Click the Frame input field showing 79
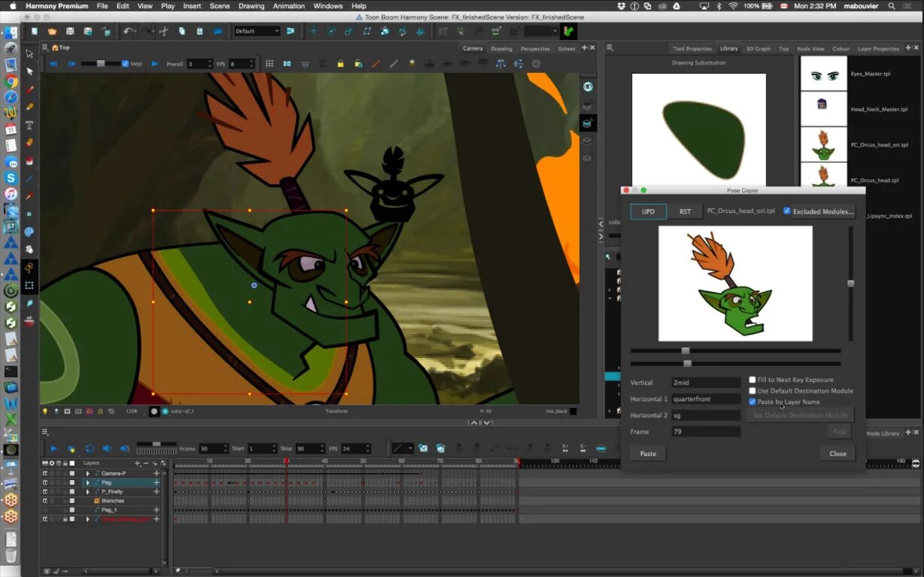Screen dimensions: 924x577 pos(706,432)
